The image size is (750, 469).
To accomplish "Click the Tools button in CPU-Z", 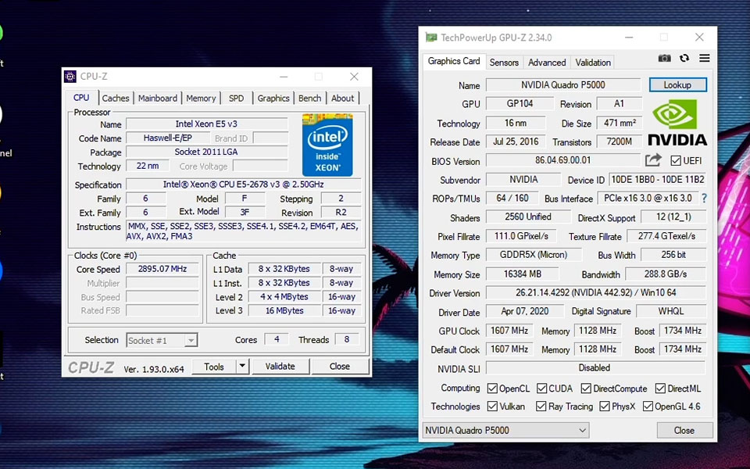I will coord(214,366).
